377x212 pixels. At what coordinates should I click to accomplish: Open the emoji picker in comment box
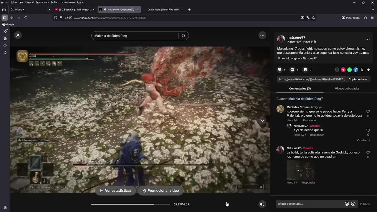pos(353,204)
